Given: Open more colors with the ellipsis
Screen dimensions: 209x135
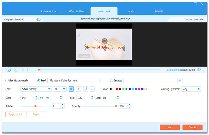Looking at the screenshot, I should (x=149, y=89).
